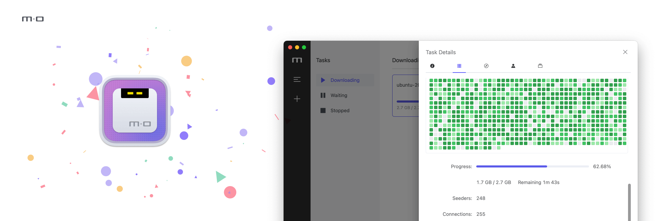Select Stopped in Tasks list
Image resolution: width=664 pixels, height=221 pixels.
(x=345, y=110)
